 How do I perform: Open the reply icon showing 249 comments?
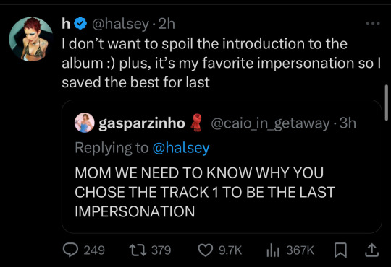pos(70,250)
